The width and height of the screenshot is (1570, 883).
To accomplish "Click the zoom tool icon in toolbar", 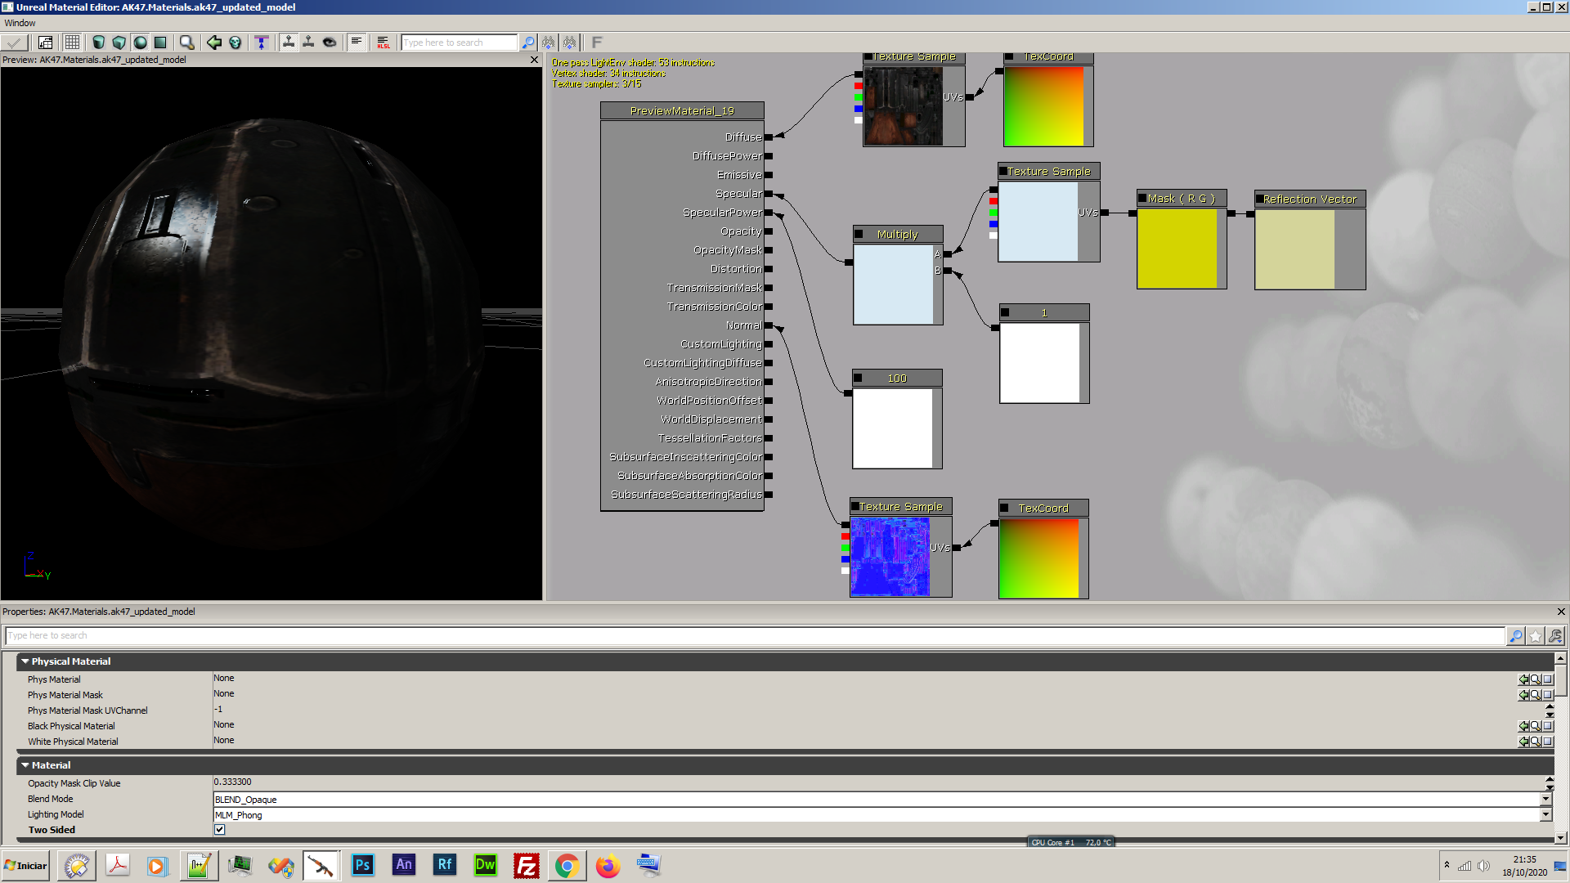I will click(186, 43).
